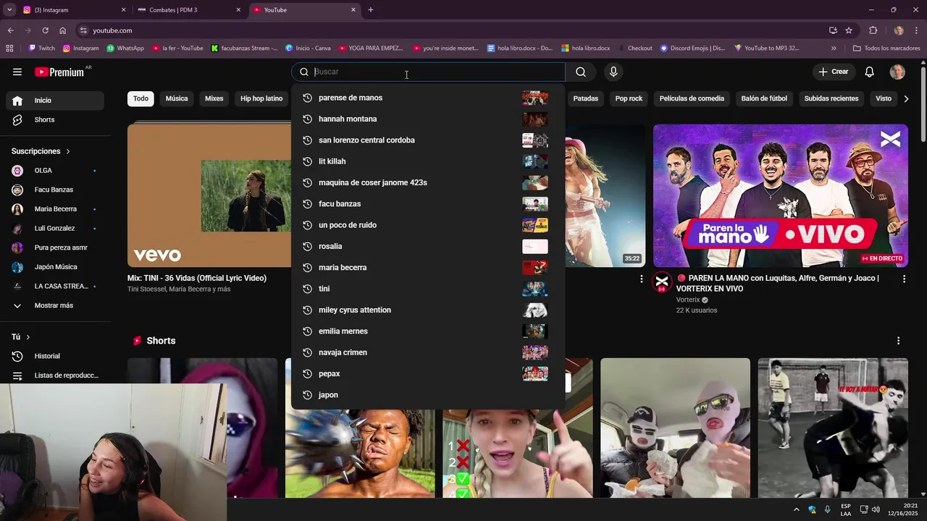Select the Pop rock chip
Screen dimensions: 927x521
pos(629,98)
